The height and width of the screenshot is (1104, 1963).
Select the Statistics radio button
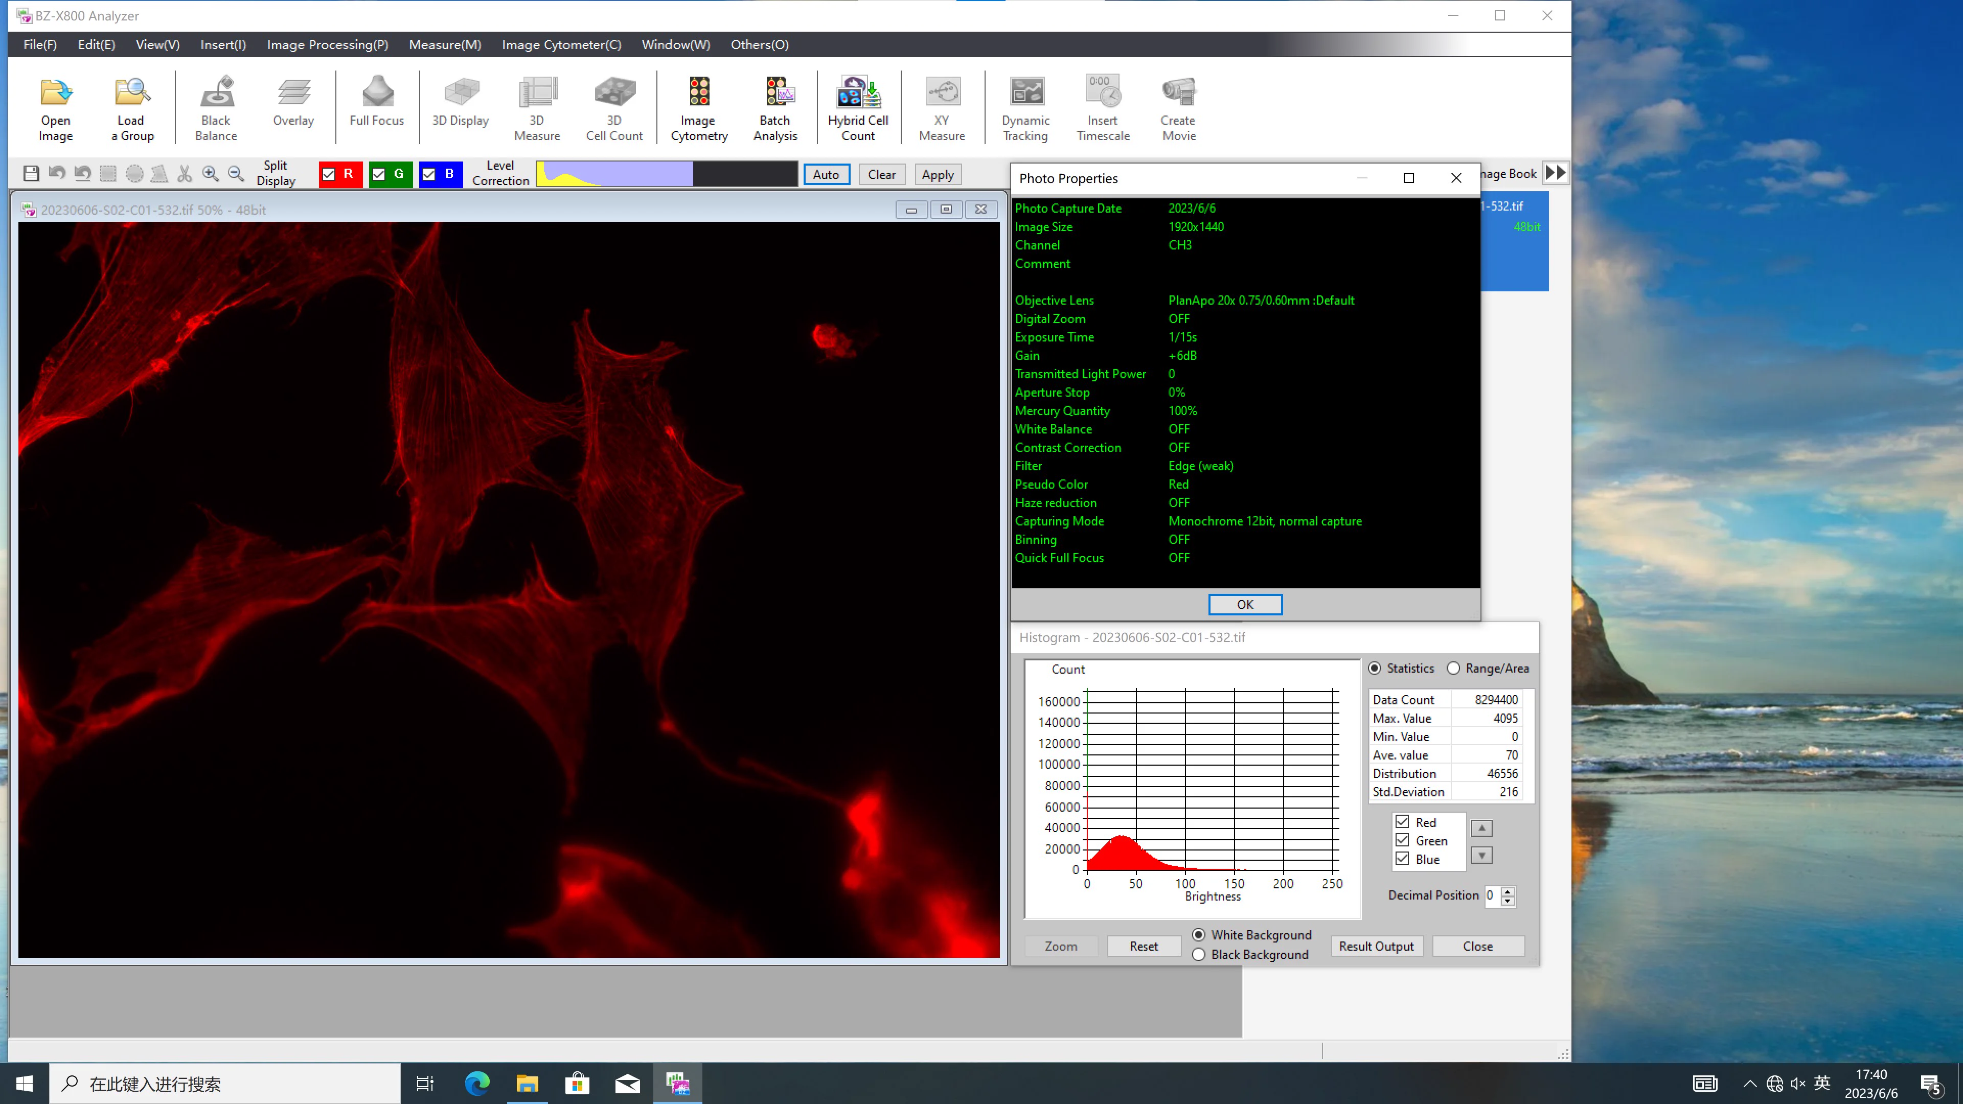click(1375, 668)
